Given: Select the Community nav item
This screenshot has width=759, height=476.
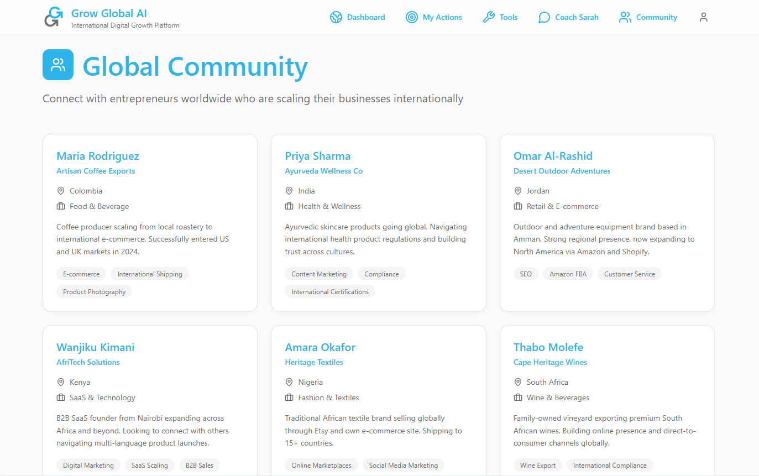Looking at the screenshot, I should coord(648,17).
